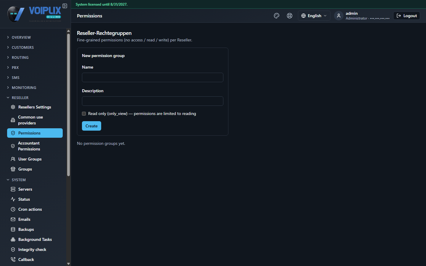Click the User Groups people icon
The width and height of the screenshot is (426, 266).
click(13, 159)
